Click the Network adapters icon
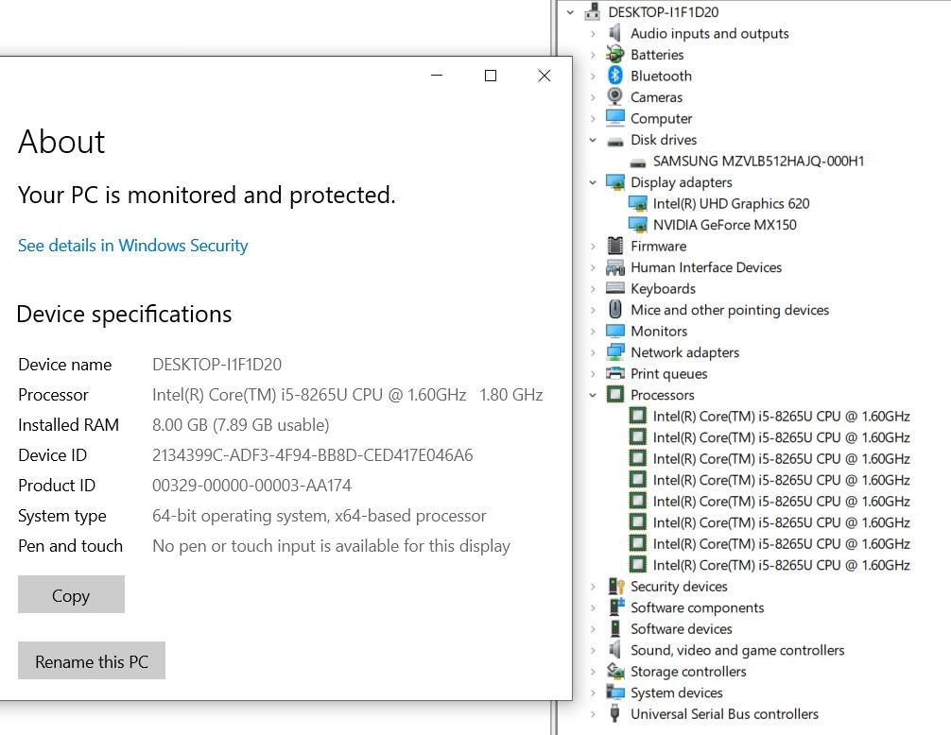 [x=615, y=351]
